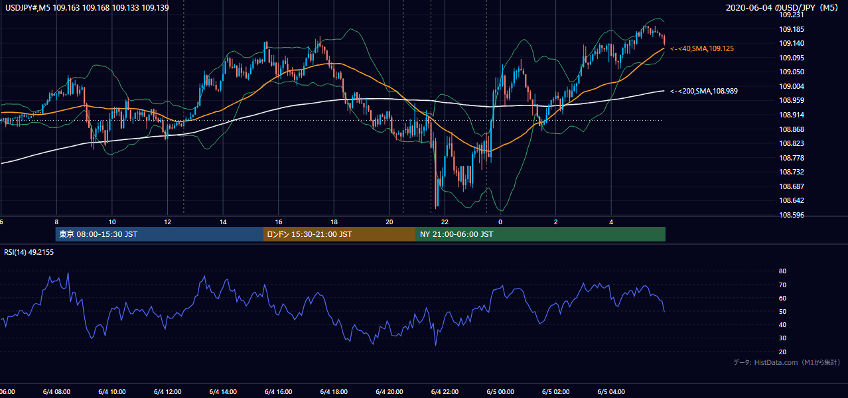This screenshot has height=398, width=848.
Task: Click the 6/5 04:00 date label
Action: pyautogui.click(x=612, y=392)
